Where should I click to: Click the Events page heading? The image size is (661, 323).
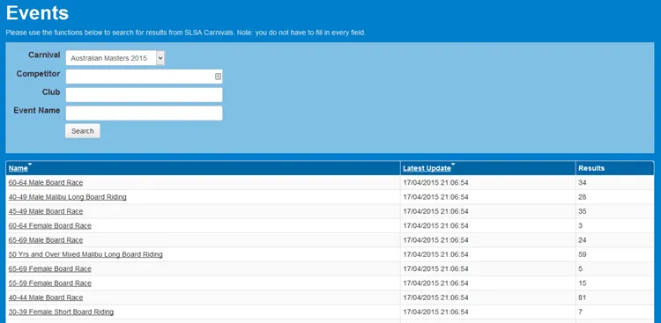38,12
